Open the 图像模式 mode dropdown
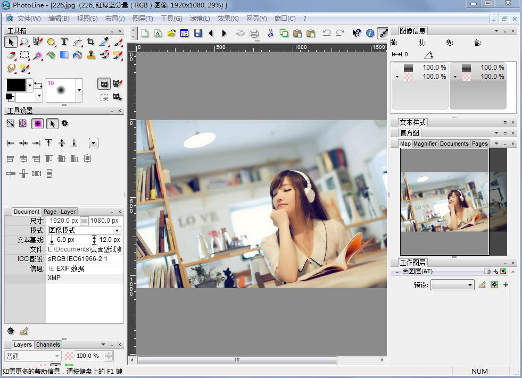522x378 pixels. coord(117,230)
